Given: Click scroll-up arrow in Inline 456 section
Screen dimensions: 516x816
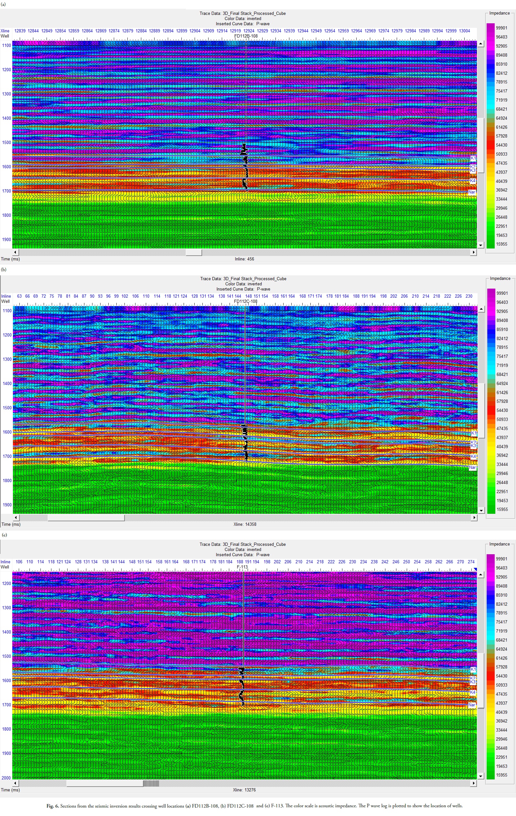Looking at the screenshot, I should (480, 44).
